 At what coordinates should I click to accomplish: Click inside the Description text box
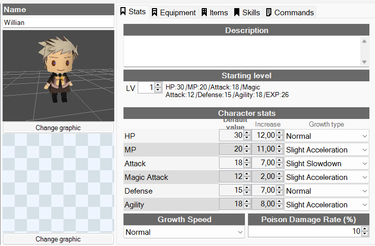242,50
